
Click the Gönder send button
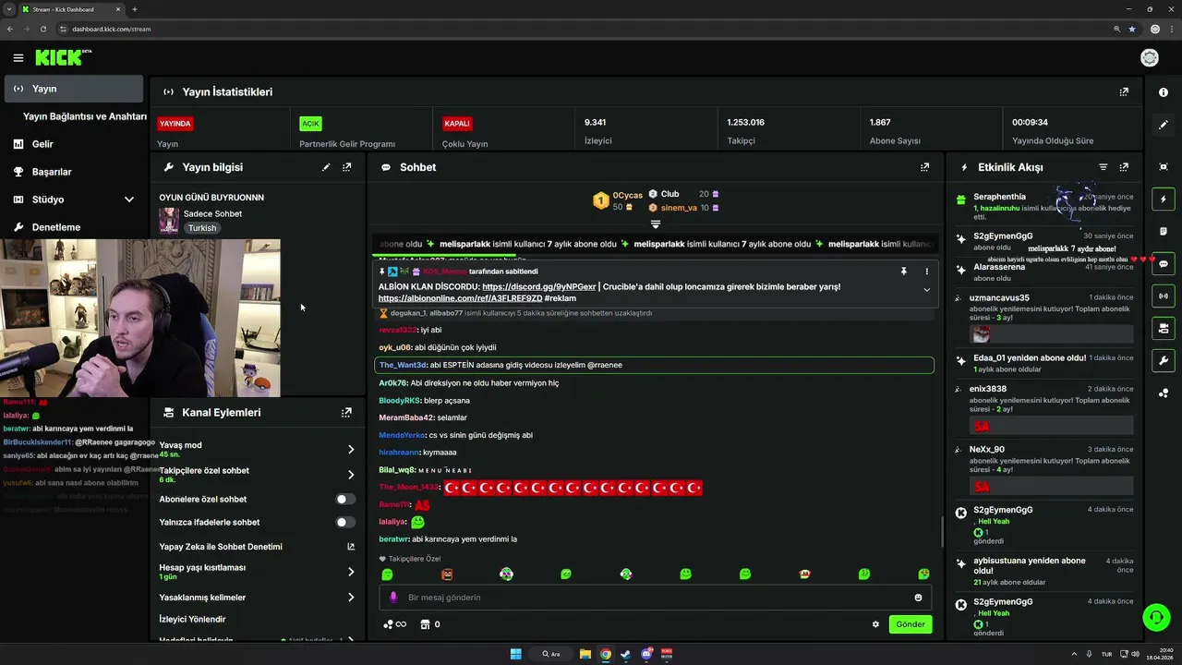pyautogui.click(x=911, y=624)
